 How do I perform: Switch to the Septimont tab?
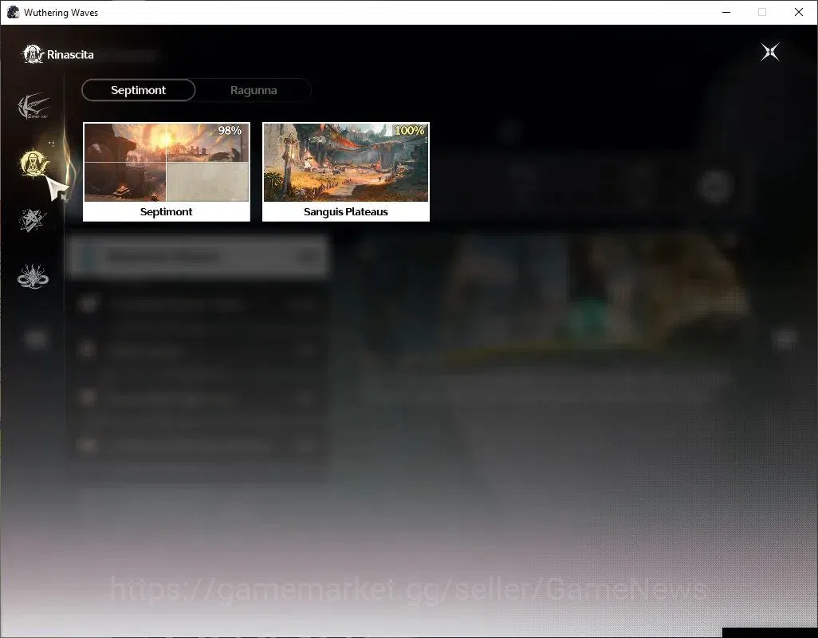[x=138, y=90]
